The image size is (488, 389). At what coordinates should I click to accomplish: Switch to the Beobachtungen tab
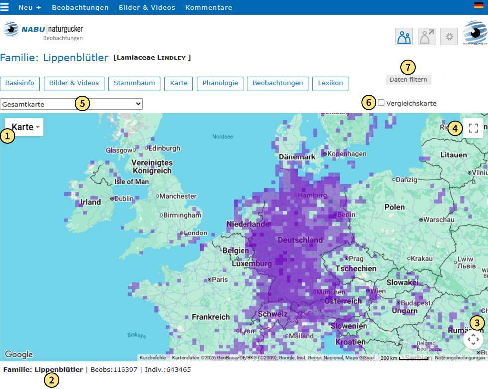coord(278,83)
